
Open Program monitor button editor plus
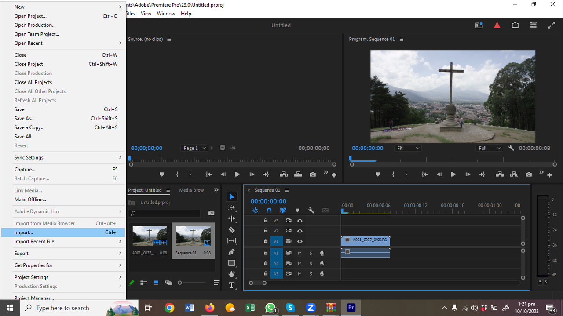pos(549,175)
